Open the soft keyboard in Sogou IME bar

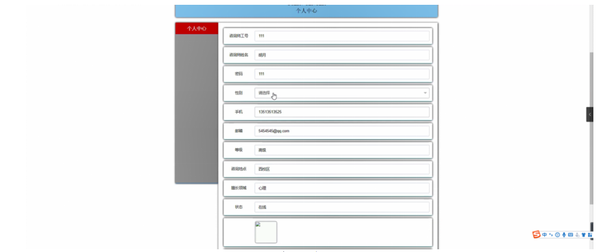(x=571, y=235)
